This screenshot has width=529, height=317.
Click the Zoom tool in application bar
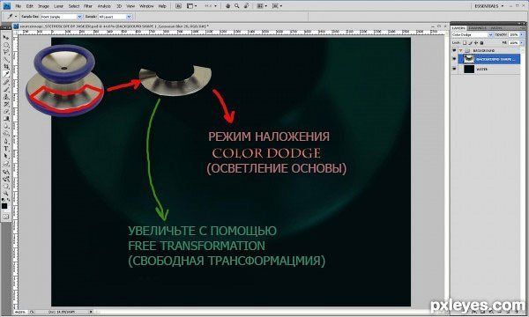pos(237,6)
